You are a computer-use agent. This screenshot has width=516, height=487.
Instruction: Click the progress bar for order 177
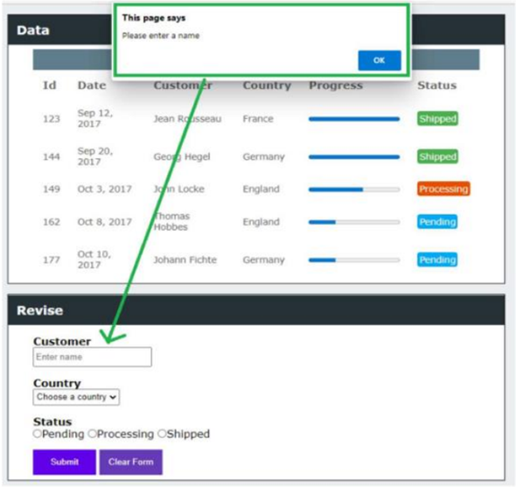tap(354, 261)
